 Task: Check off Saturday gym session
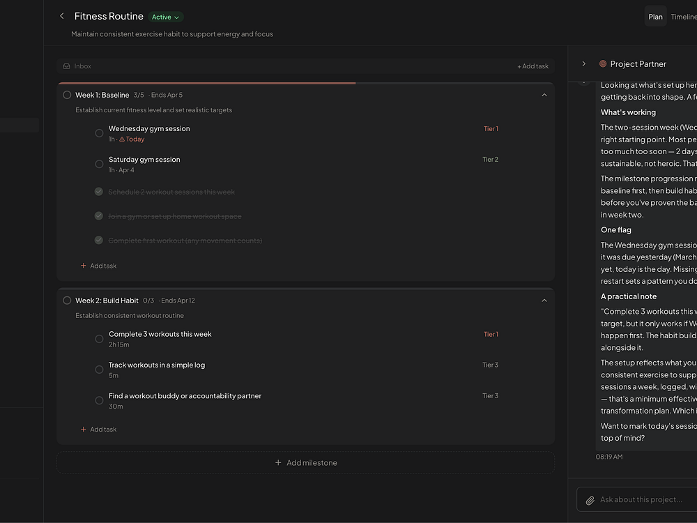click(x=99, y=164)
